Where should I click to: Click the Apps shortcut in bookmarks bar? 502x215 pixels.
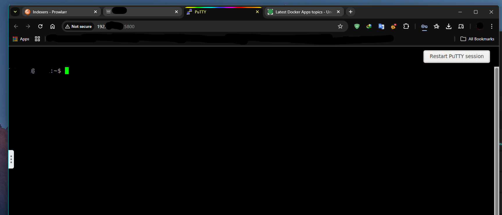[x=21, y=39]
